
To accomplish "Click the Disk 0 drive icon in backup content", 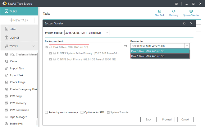I will (x=51, y=47).
